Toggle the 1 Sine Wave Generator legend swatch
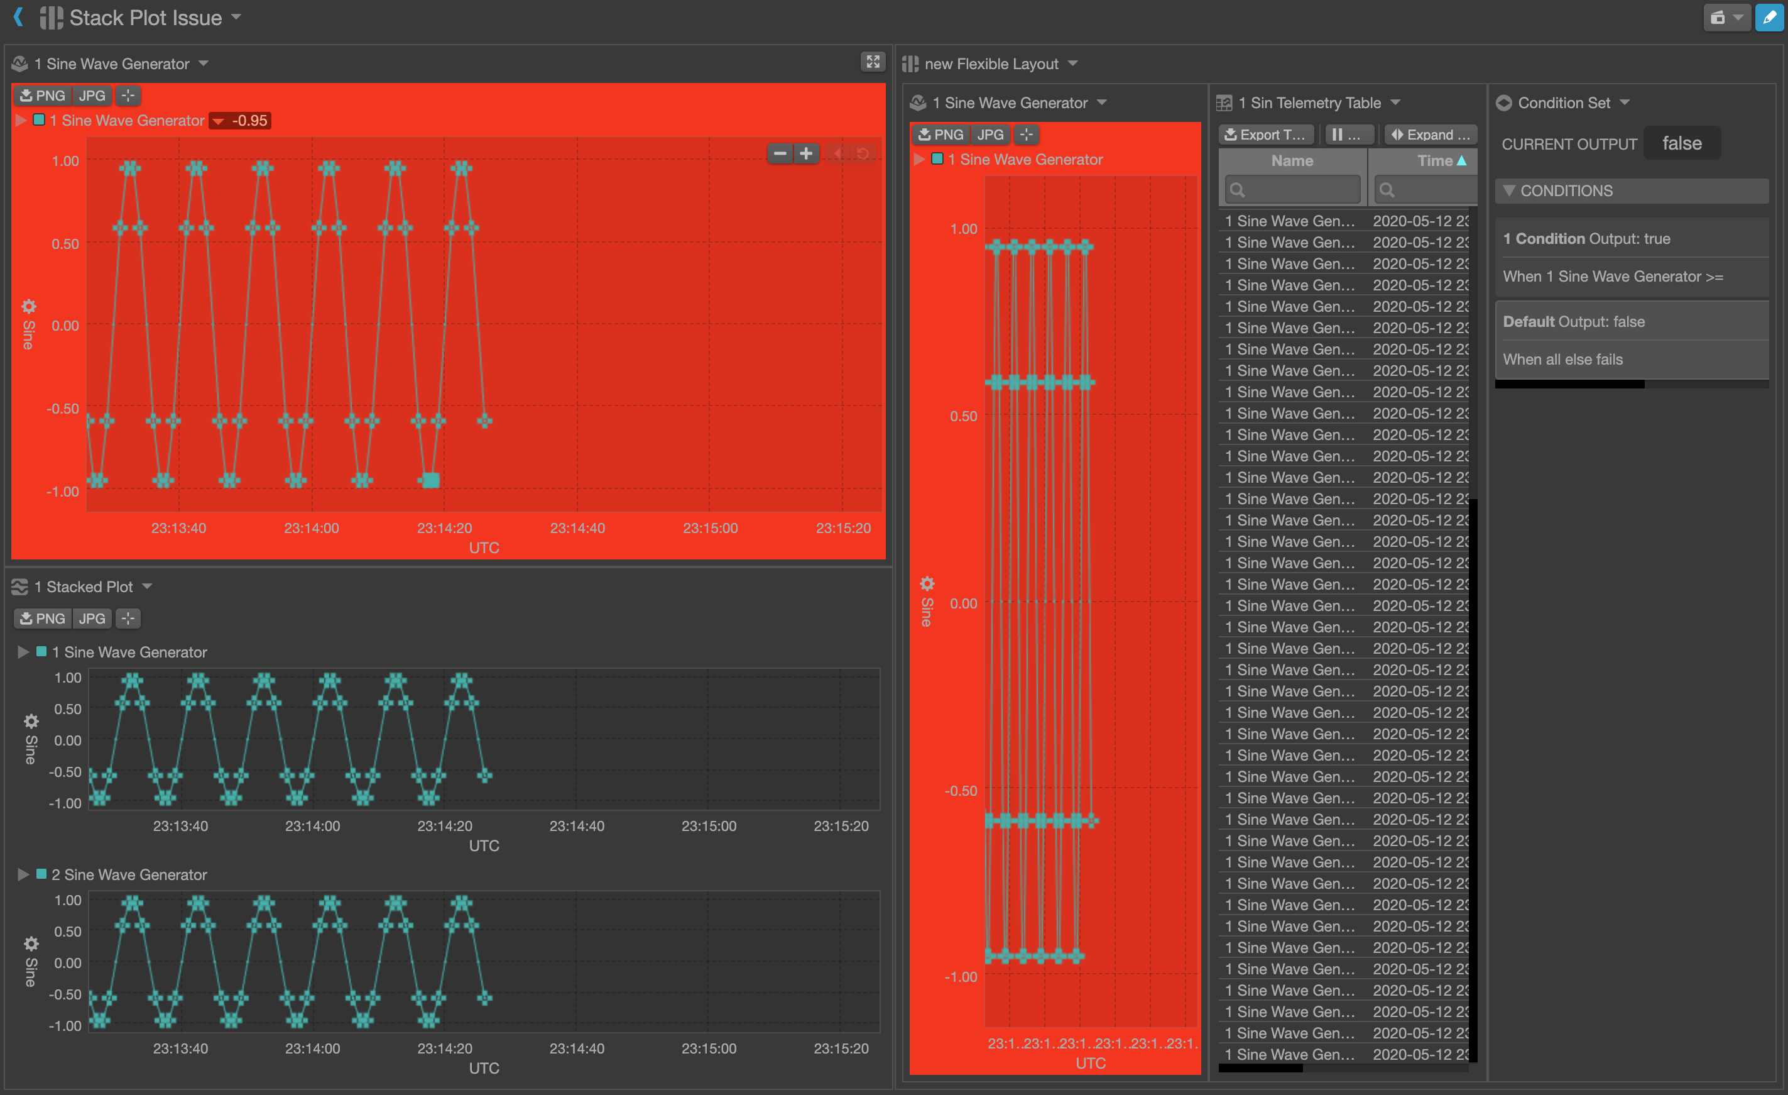Image resolution: width=1788 pixels, height=1095 pixels. coord(39,120)
